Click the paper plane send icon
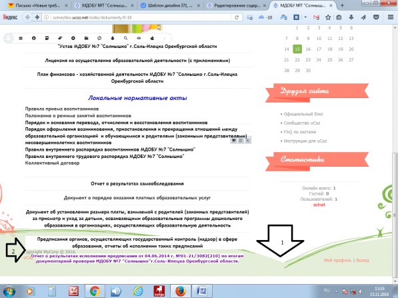Image resolution: width=400 pixels, height=298 pixels. coord(363,17)
